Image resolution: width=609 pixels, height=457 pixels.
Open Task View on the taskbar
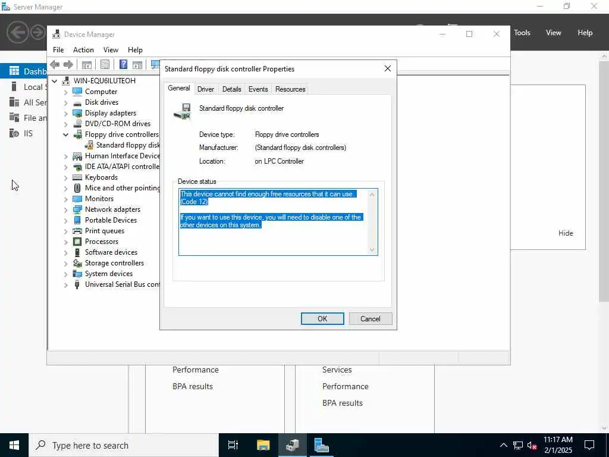233,445
